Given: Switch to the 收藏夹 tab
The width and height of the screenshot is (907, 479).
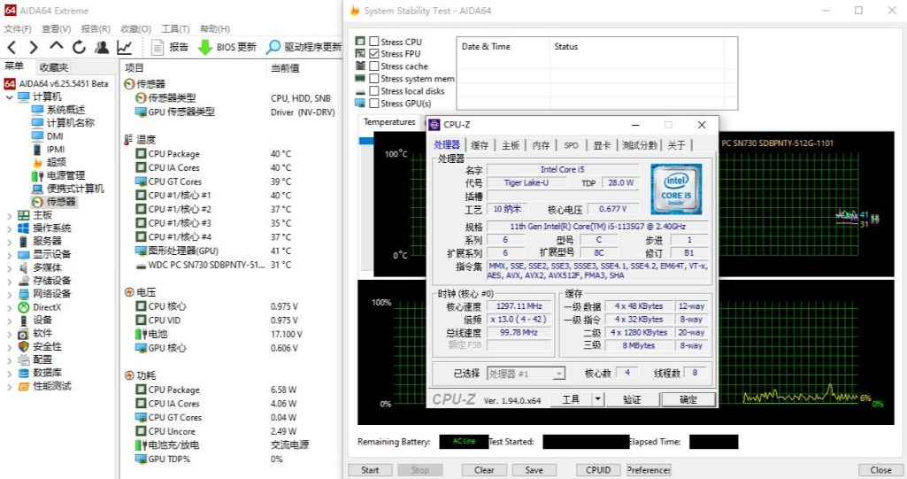Looking at the screenshot, I should 53,67.
